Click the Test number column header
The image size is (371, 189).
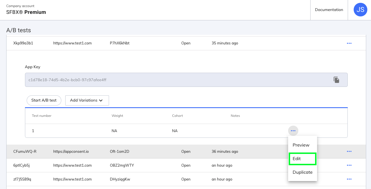pyautogui.click(x=41, y=116)
